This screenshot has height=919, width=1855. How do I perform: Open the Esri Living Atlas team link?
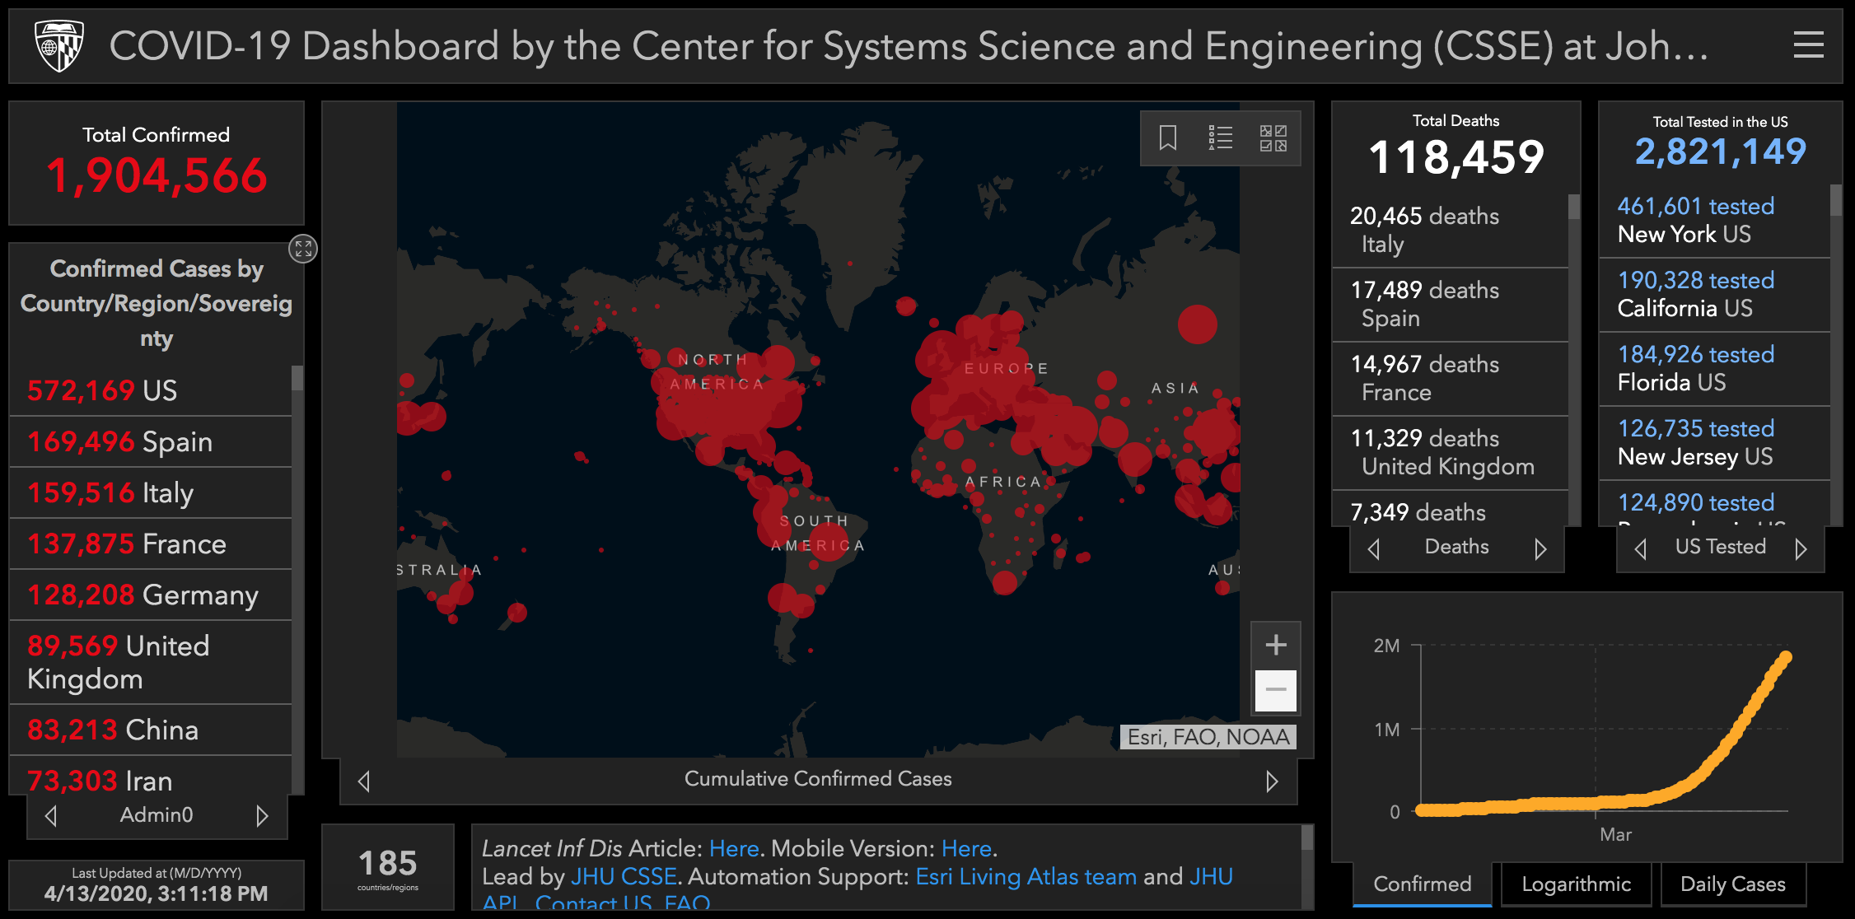point(1026,876)
